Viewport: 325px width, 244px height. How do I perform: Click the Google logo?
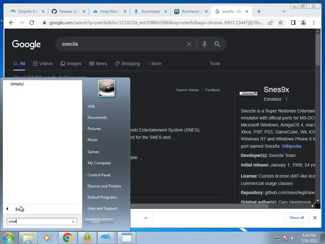pyautogui.click(x=26, y=44)
